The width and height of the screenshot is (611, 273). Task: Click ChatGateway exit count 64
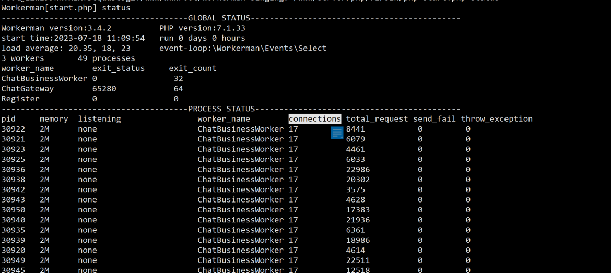click(179, 89)
